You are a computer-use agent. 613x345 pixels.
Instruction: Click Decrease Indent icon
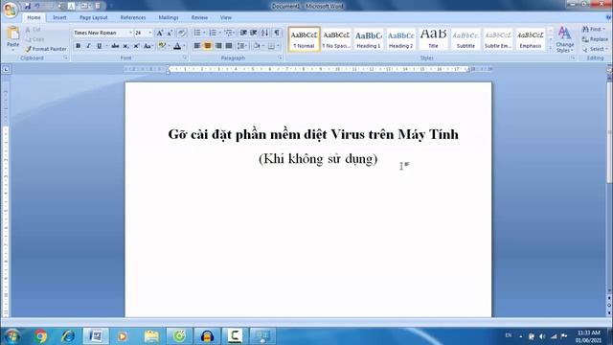[243, 33]
